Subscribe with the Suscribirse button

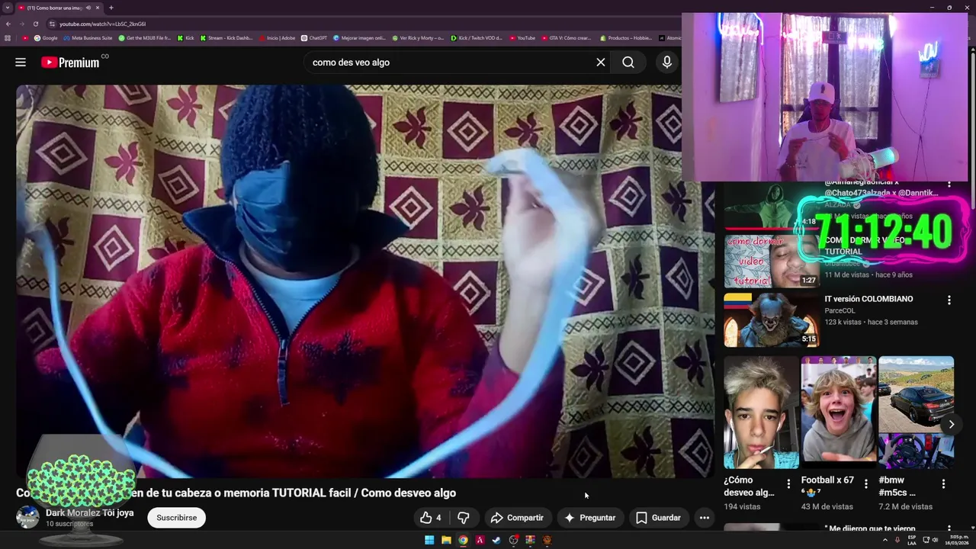[176, 518]
